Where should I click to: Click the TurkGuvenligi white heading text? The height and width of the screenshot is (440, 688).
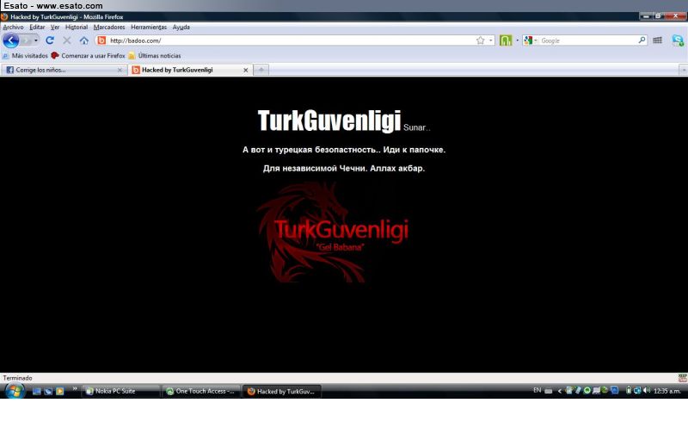click(329, 121)
